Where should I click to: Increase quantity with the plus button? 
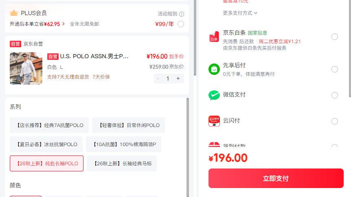tap(178, 79)
